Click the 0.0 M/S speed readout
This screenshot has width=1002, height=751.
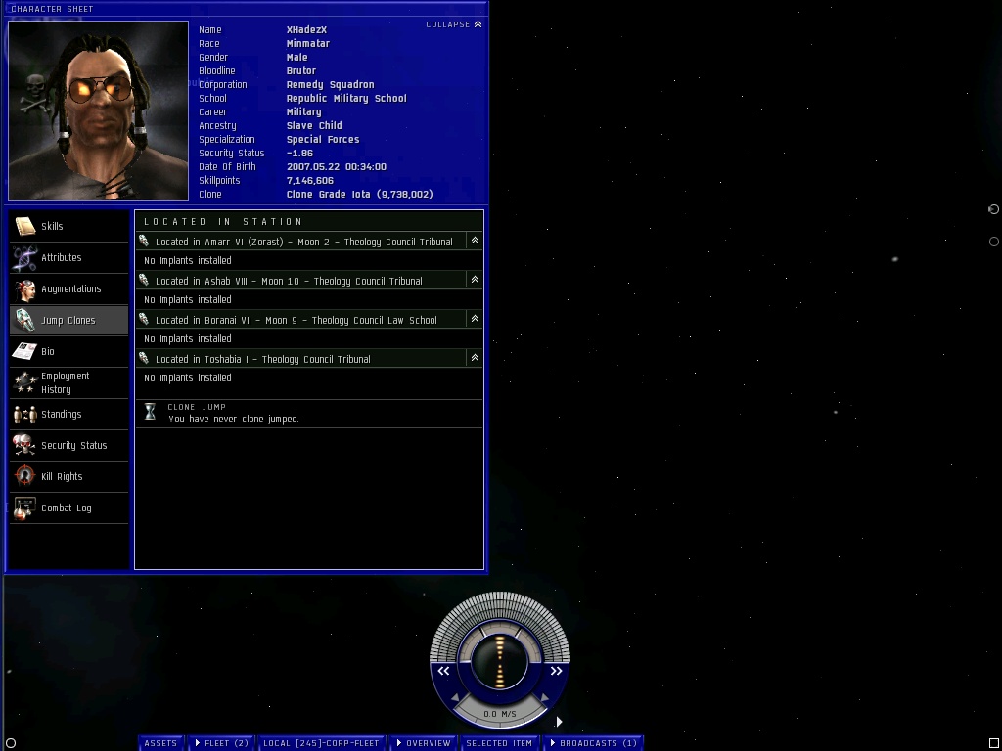tap(500, 714)
